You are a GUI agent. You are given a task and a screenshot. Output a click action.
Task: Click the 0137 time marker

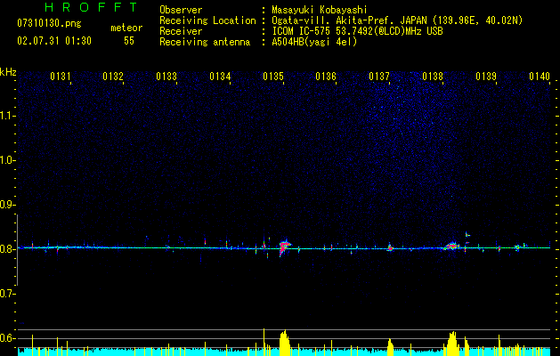[x=379, y=76]
